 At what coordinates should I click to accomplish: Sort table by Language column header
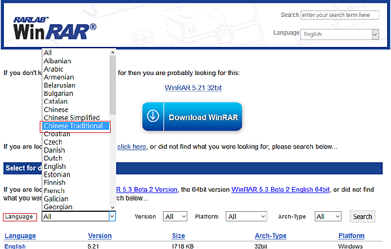click(20, 236)
